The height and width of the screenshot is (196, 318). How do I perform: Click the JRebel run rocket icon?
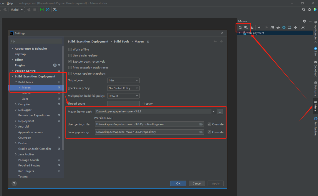pos(29,9)
